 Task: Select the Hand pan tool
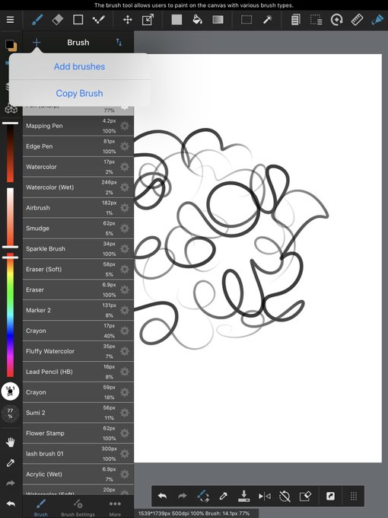click(x=11, y=442)
